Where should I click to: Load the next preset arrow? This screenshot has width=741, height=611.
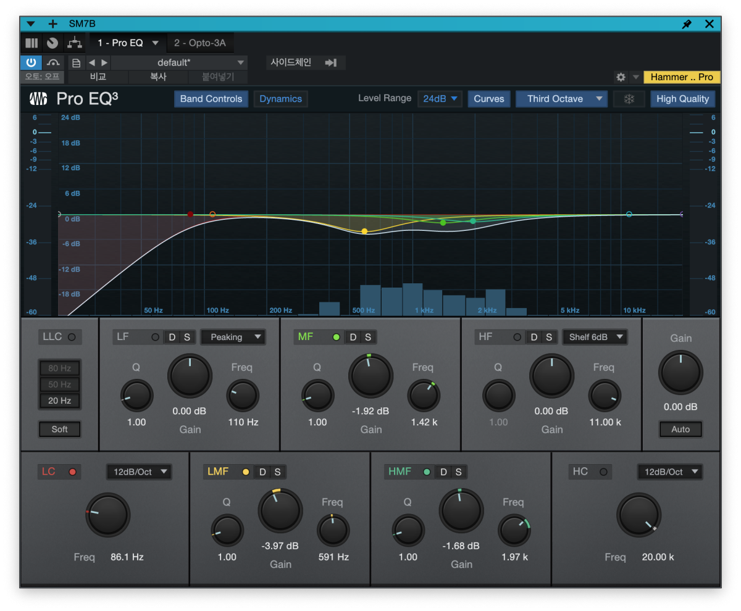coord(104,62)
